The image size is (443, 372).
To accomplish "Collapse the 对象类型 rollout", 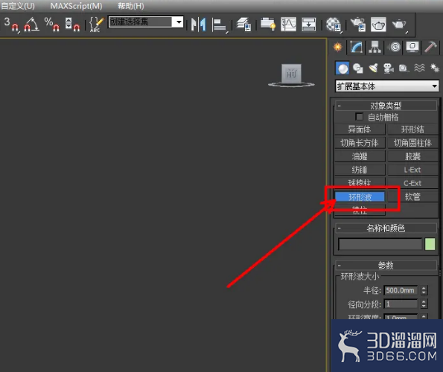I will click(x=386, y=106).
